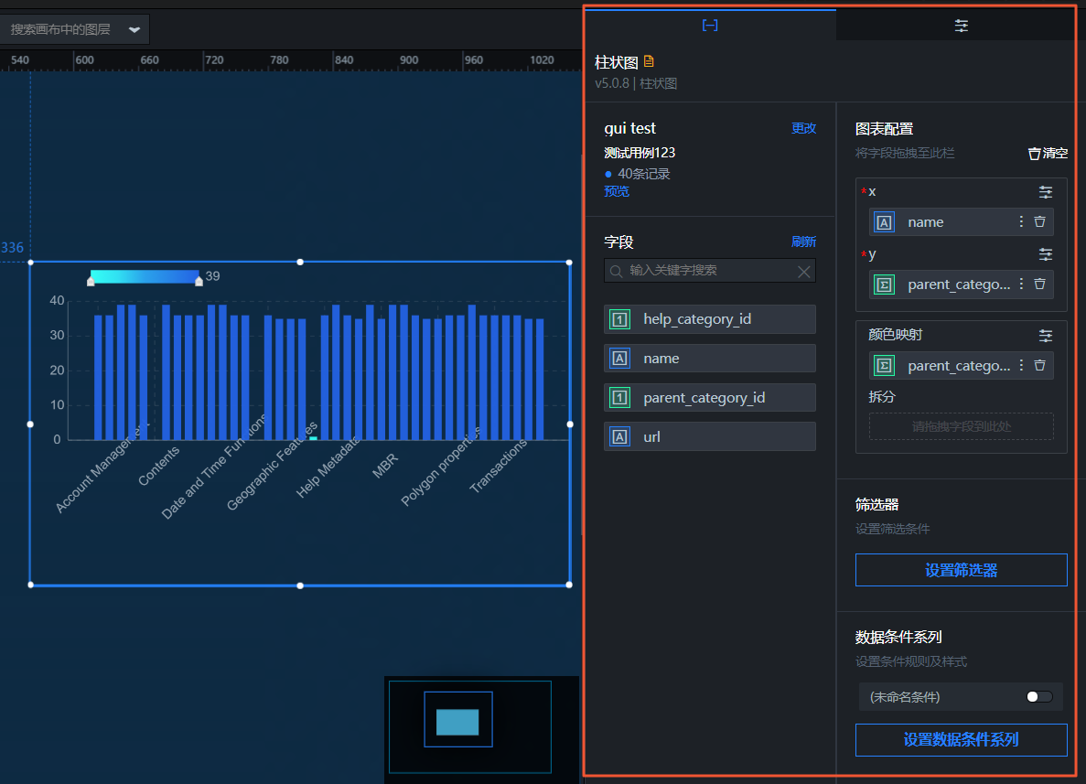Click the left handle of the legend gradient slider
Viewport: 1086px width, 784px height.
(x=91, y=281)
